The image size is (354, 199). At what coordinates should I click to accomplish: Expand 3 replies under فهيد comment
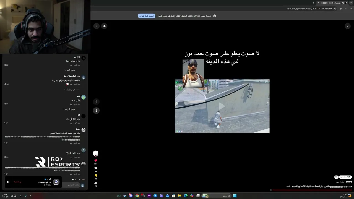point(69,109)
